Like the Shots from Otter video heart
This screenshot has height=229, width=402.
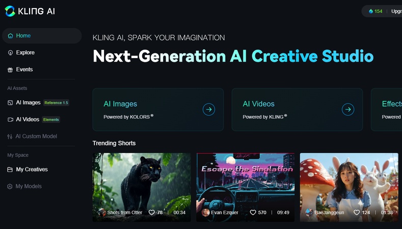point(151,212)
